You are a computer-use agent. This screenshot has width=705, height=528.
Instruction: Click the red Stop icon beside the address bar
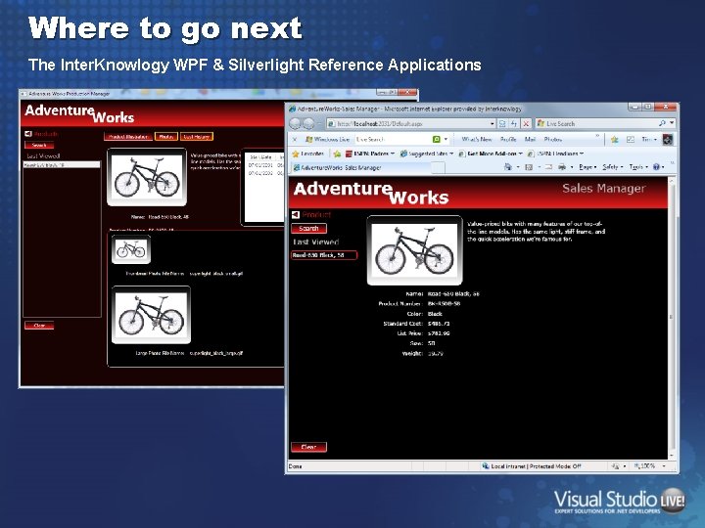click(x=526, y=123)
